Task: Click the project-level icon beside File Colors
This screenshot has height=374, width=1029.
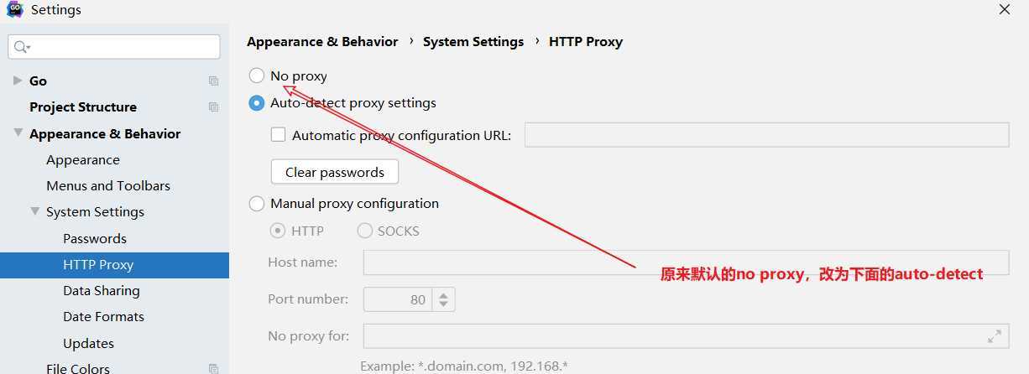Action: pos(213,368)
